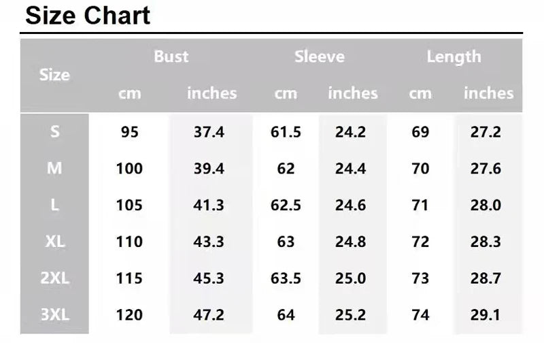Click length value 28.0 inches

(486, 205)
